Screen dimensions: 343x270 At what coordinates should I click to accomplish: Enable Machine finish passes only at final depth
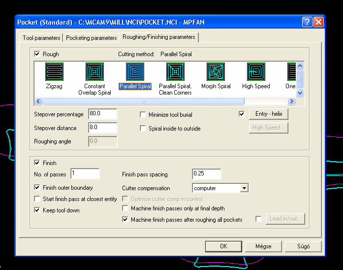click(125, 208)
